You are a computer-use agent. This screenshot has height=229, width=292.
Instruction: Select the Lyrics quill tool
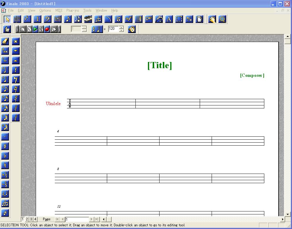159,19
